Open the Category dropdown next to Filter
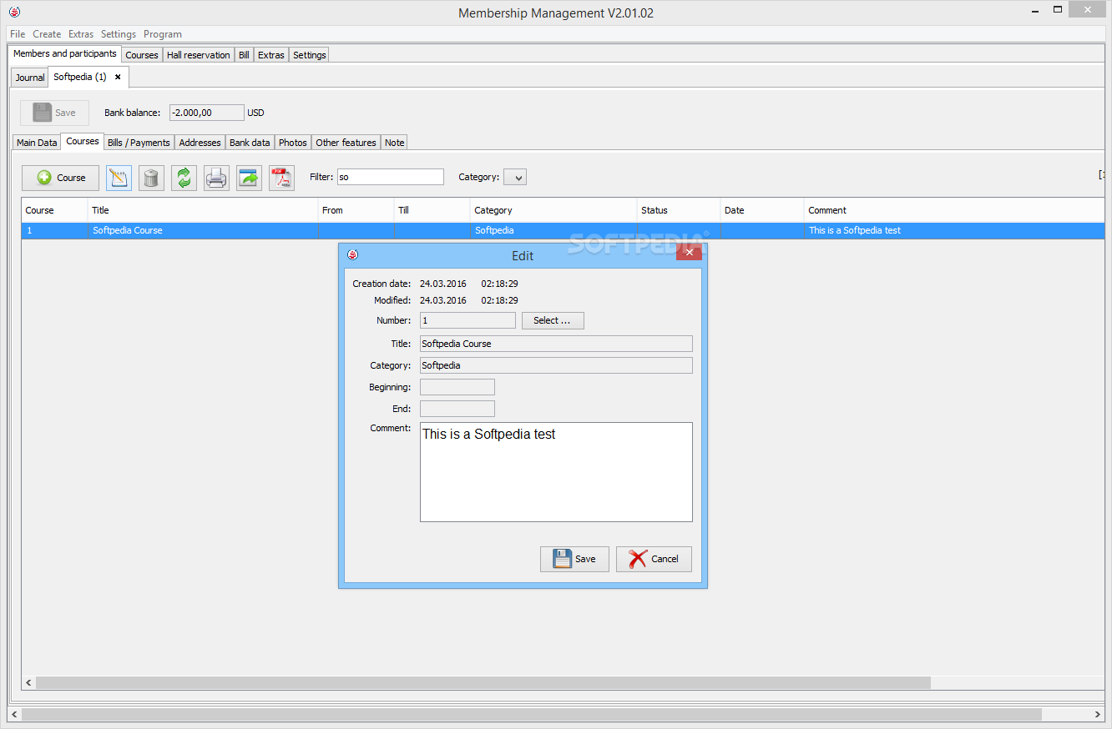Screen dimensions: 1112x729 [515, 177]
